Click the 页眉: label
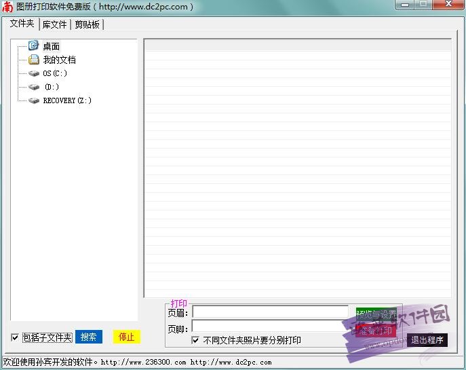466x370 pixels. click(178, 313)
